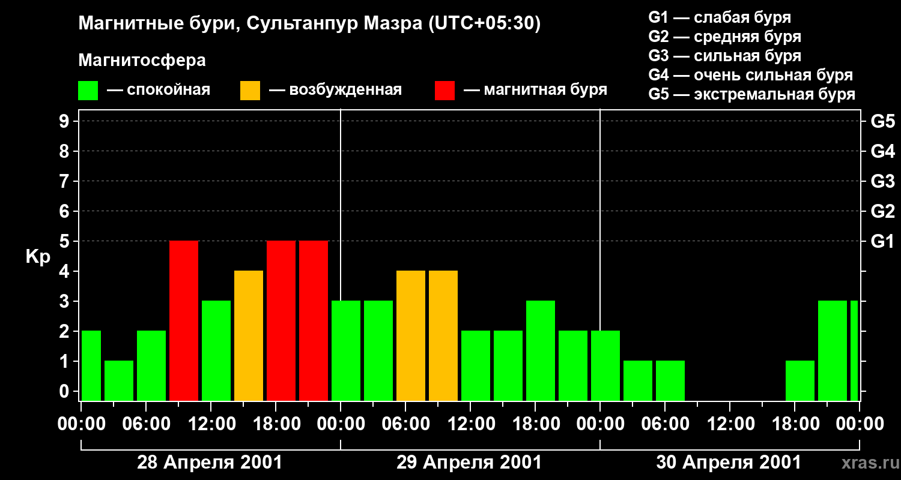
Task: Click the '29 Апреля 2001' date label
Action: tap(469, 463)
